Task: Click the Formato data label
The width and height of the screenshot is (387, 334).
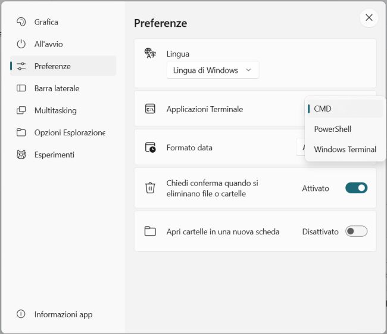Action: tap(189, 147)
